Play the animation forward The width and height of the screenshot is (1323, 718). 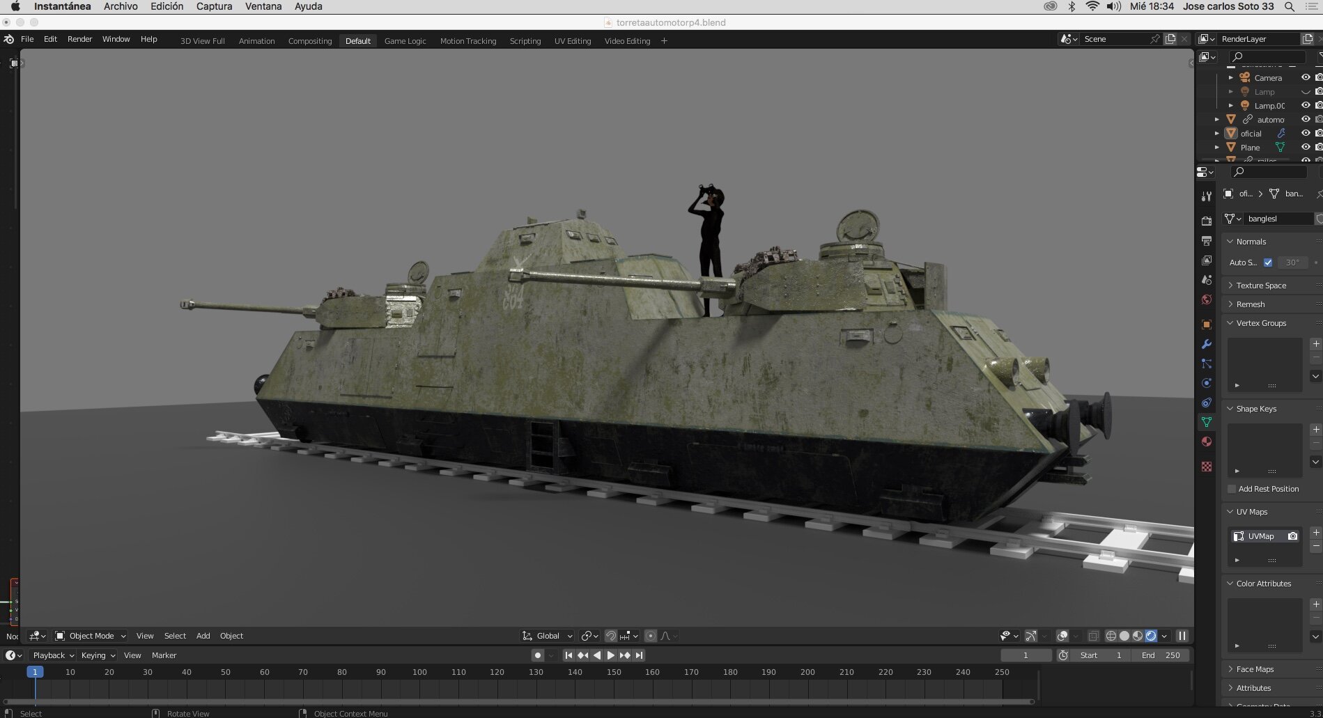(611, 655)
